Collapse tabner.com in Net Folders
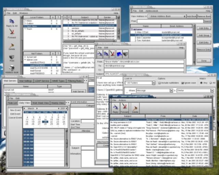219x175 pixels. [25, 60]
